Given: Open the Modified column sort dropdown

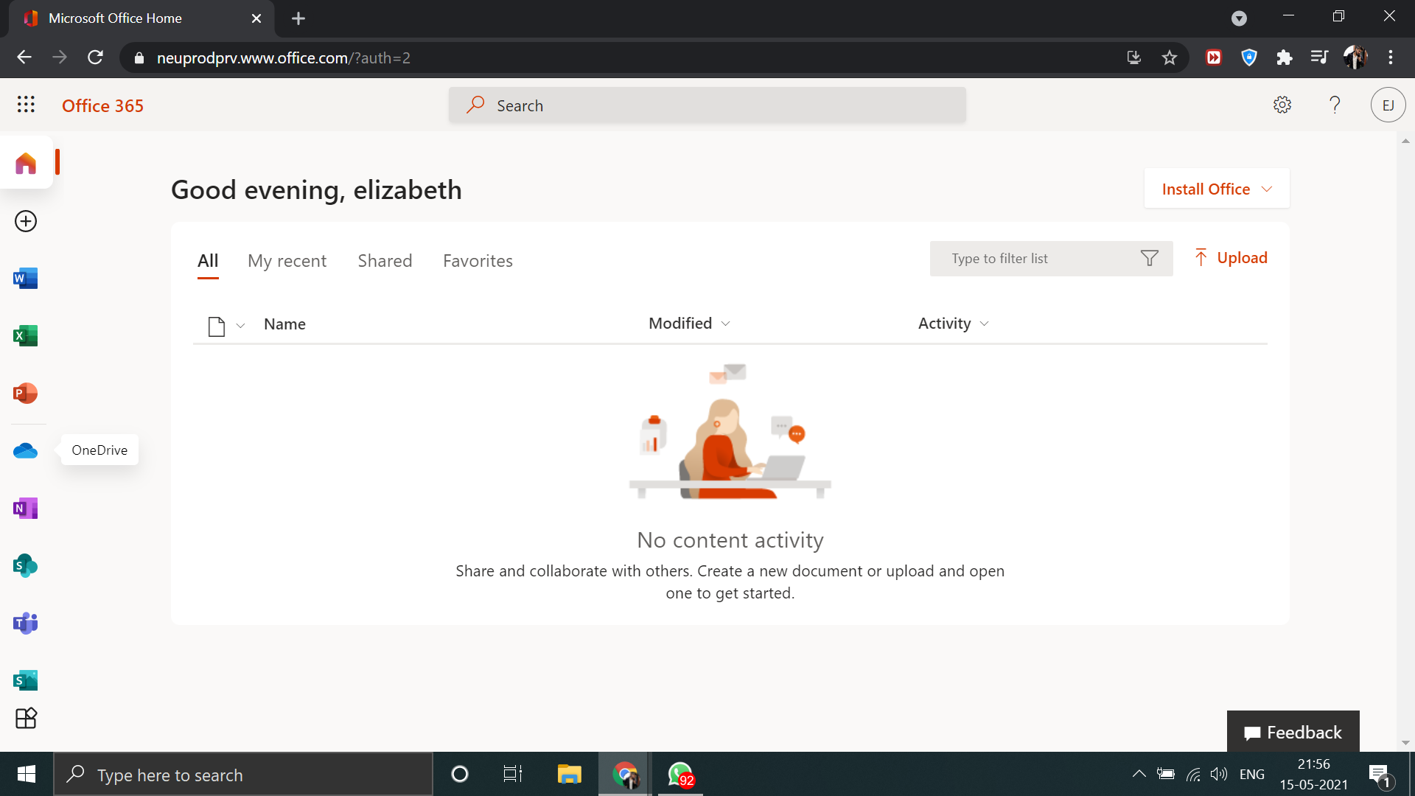Looking at the screenshot, I should pyautogui.click(x=726, y=324).
